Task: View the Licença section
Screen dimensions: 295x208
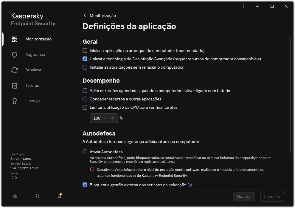Action: tap(32, 101)
